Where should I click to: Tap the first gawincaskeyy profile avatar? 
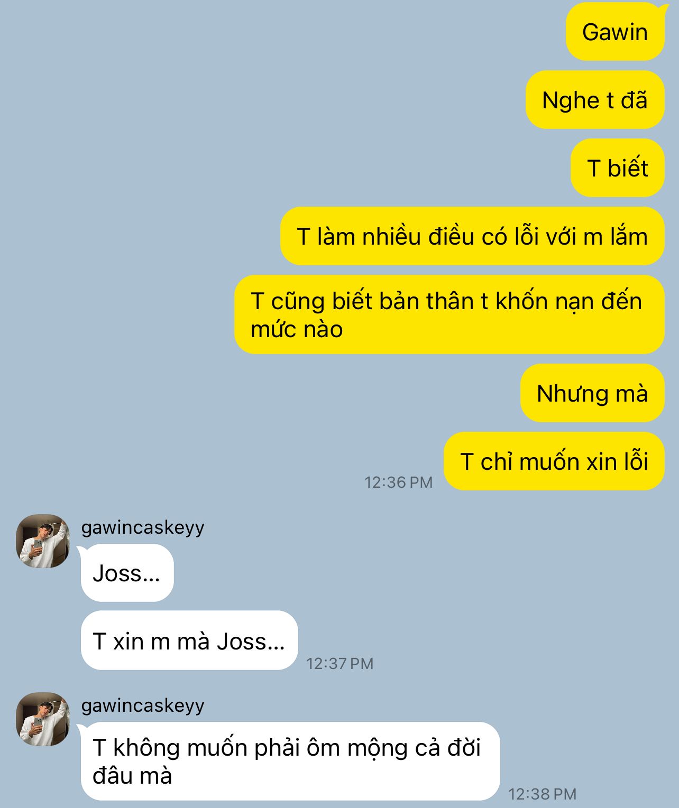click(x=43, y=541)
